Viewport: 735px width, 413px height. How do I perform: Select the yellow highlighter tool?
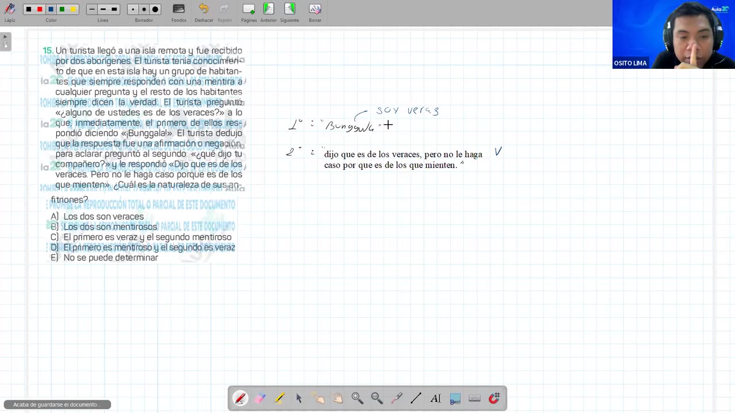click(280, 398)
